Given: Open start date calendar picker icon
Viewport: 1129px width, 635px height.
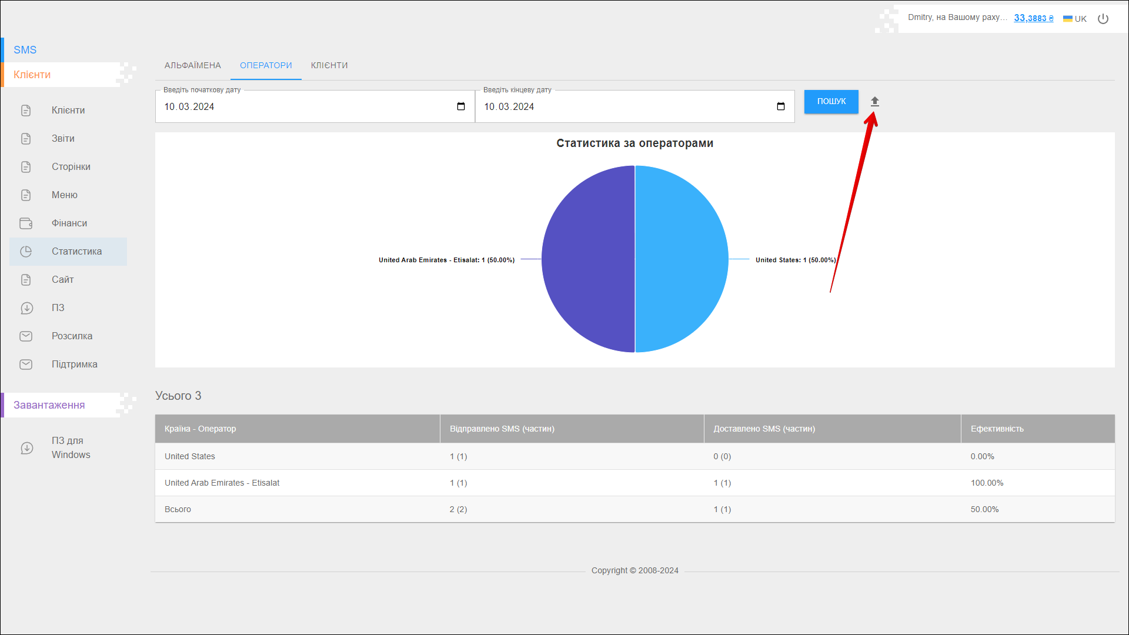Looking at the screenshot, I should coord(461,106).
